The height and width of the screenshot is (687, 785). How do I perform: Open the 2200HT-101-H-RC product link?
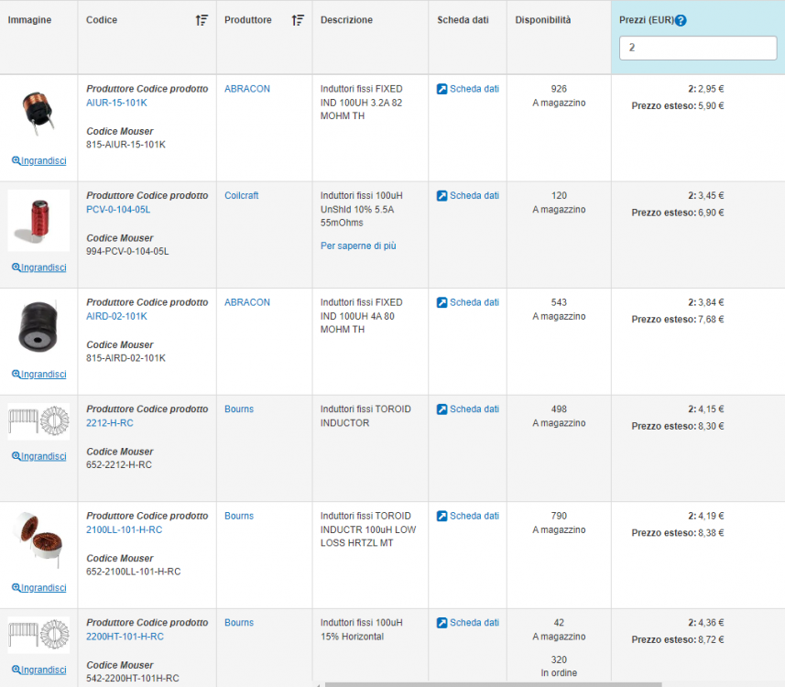pos(125,637)
